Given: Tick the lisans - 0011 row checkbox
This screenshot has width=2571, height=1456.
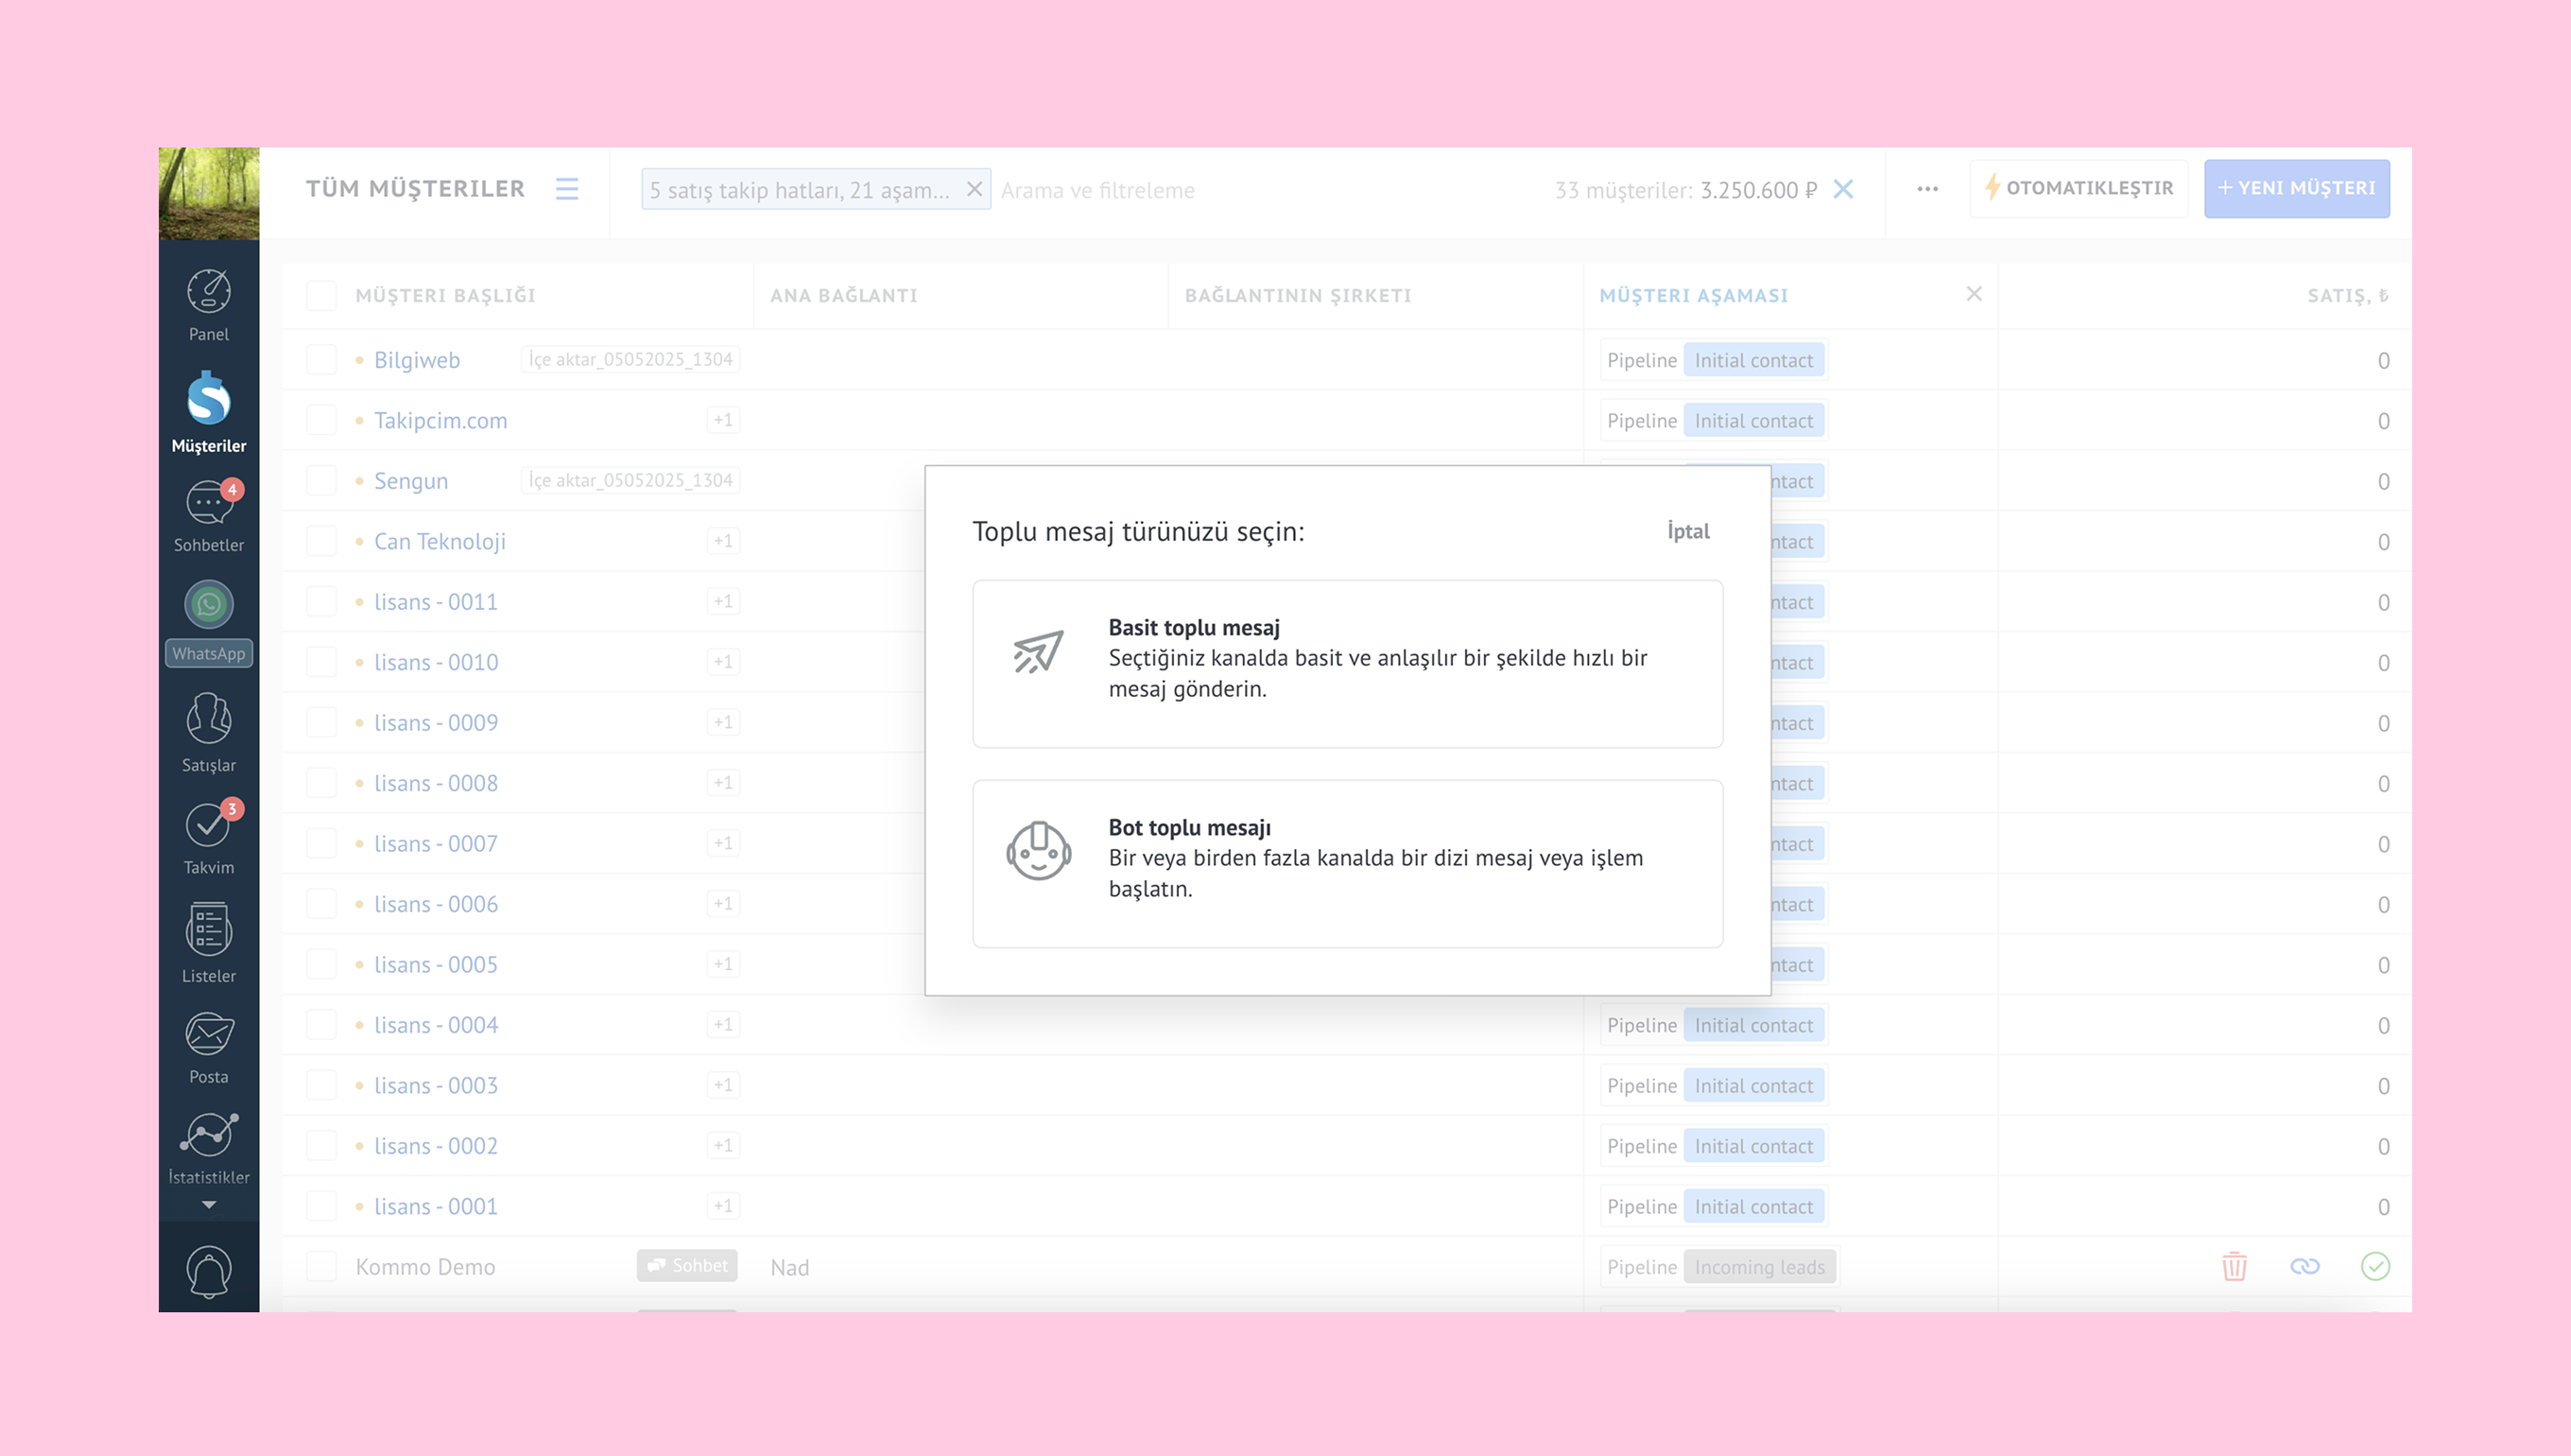Looking at the screenshot, I should click(320, 602).
